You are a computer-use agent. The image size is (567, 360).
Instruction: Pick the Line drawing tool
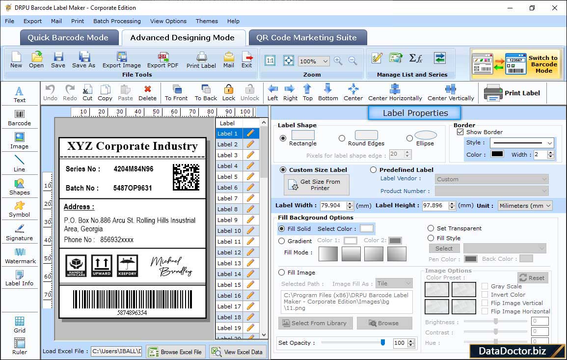20,164
